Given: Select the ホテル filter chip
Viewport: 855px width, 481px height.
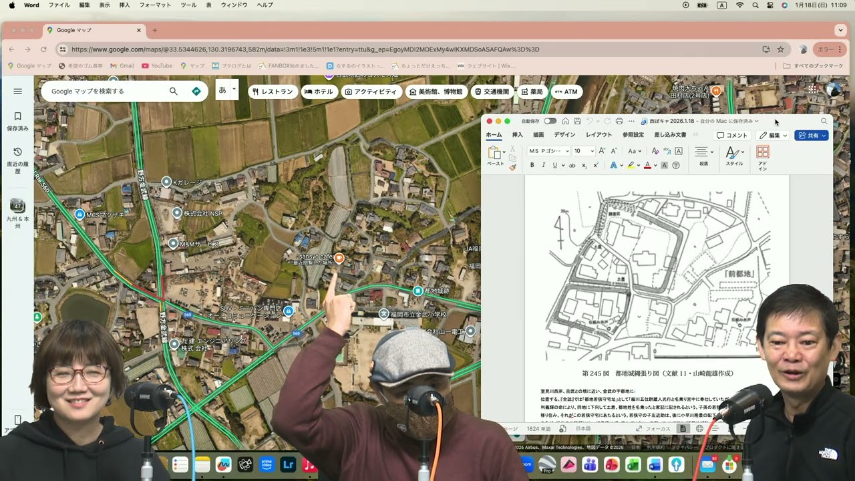Looking at the screenshot, I should click(x=319, y=92).
